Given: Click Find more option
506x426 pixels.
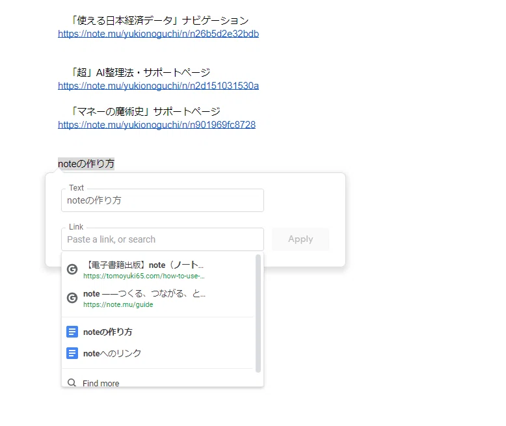Looking at the screenshot, I should [x=158, y=383].
